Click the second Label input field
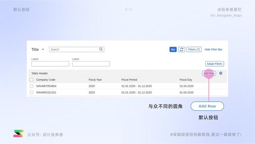Viewport: 255px width, 144px height. (x=91, y=64)
